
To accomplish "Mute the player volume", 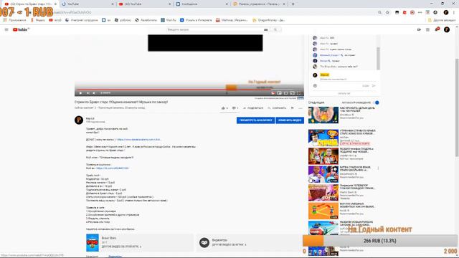I will tap(94, 93).
